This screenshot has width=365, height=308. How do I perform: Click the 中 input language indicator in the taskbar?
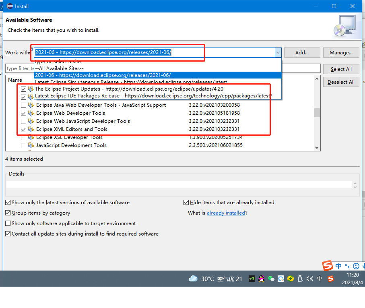[320, 279]
